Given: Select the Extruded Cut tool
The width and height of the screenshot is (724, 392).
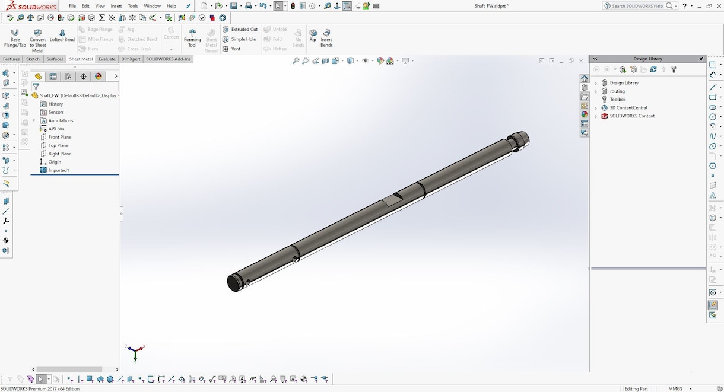Looking at the screenshot, I should (x=240, y=29).
